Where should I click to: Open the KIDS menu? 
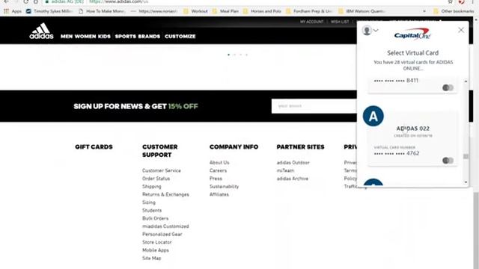[x=104, y=37]
